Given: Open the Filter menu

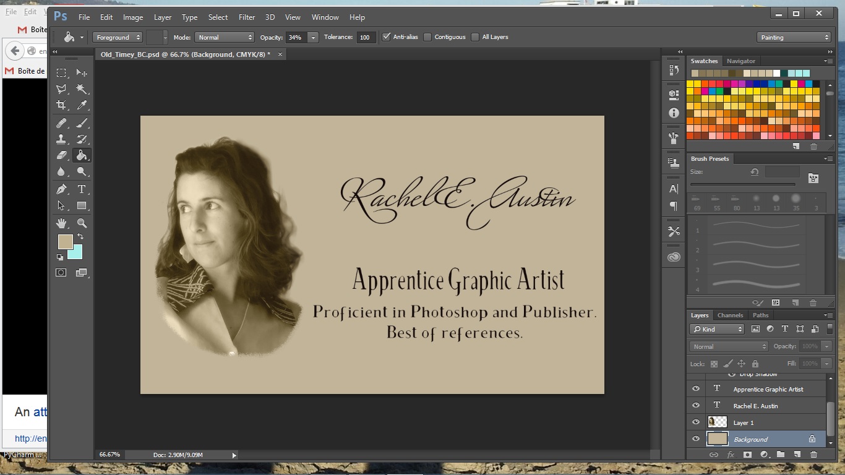Looking at the screenshot, I should (246, 17).
